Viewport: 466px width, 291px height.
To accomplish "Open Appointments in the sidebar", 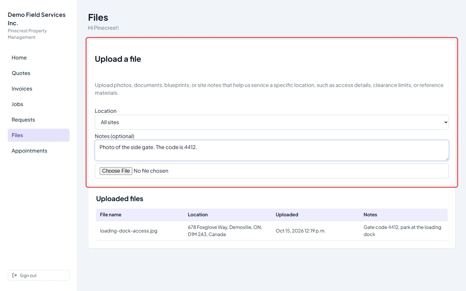I will (39, 151).
